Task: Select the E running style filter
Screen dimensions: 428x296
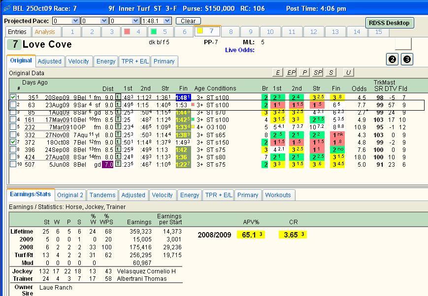Action: coord(278,72)
